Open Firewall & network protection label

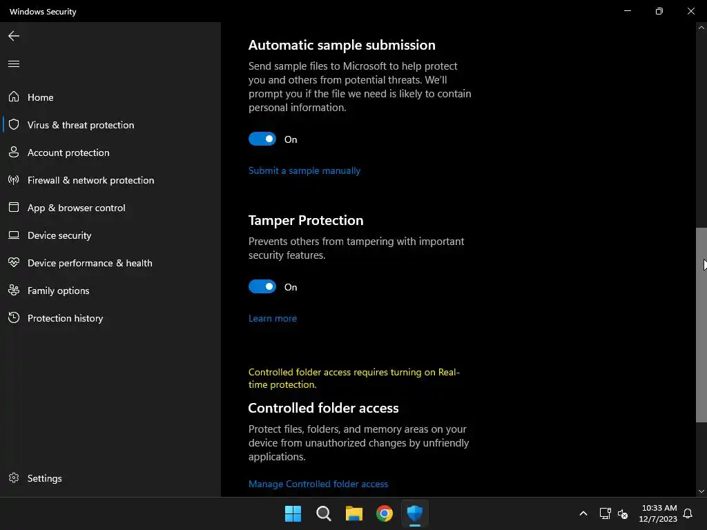click(x=90, y=180)
